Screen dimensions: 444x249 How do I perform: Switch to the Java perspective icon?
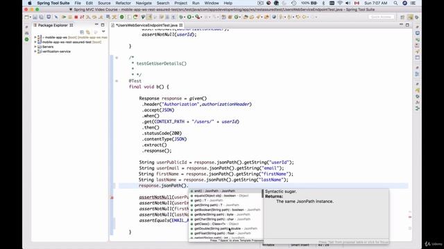(x=410, y=17)
